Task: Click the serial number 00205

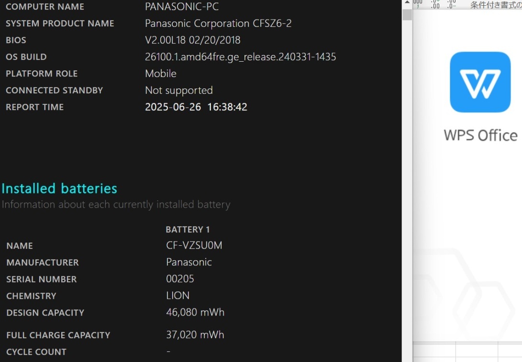Action: click(180, 279)
